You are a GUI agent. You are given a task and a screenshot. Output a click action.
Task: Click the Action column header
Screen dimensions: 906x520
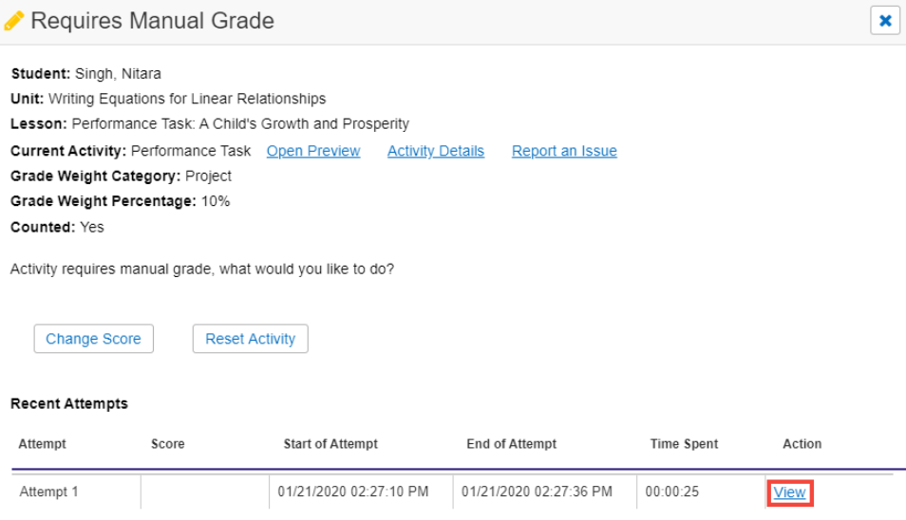(802, 444)
